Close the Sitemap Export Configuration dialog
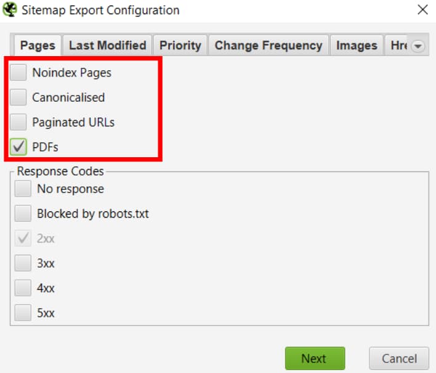The image size is (436, 373). 422,10
